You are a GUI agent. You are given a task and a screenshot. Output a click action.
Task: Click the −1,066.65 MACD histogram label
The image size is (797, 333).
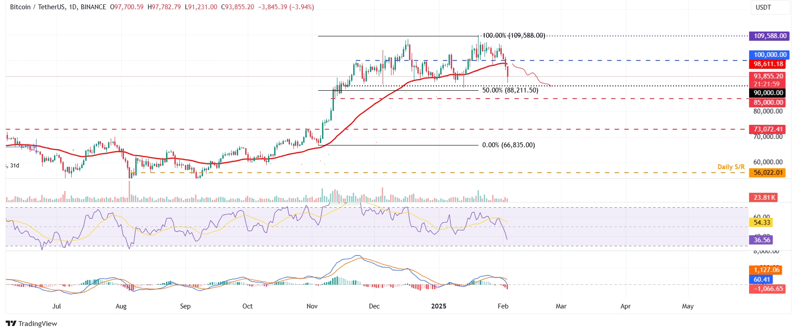point(768,289)
